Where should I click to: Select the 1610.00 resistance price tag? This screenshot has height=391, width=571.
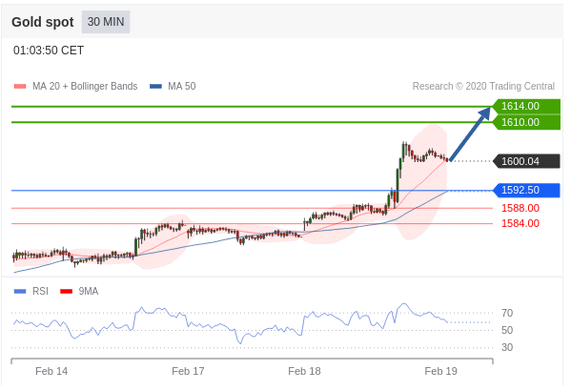click(526, 122)
